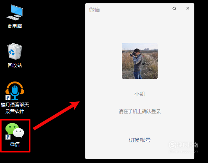The image size is (208, 163).
Task: Click the 小凯 profile avatar photo
Action: pyautogui.click(x=140, y=61)
